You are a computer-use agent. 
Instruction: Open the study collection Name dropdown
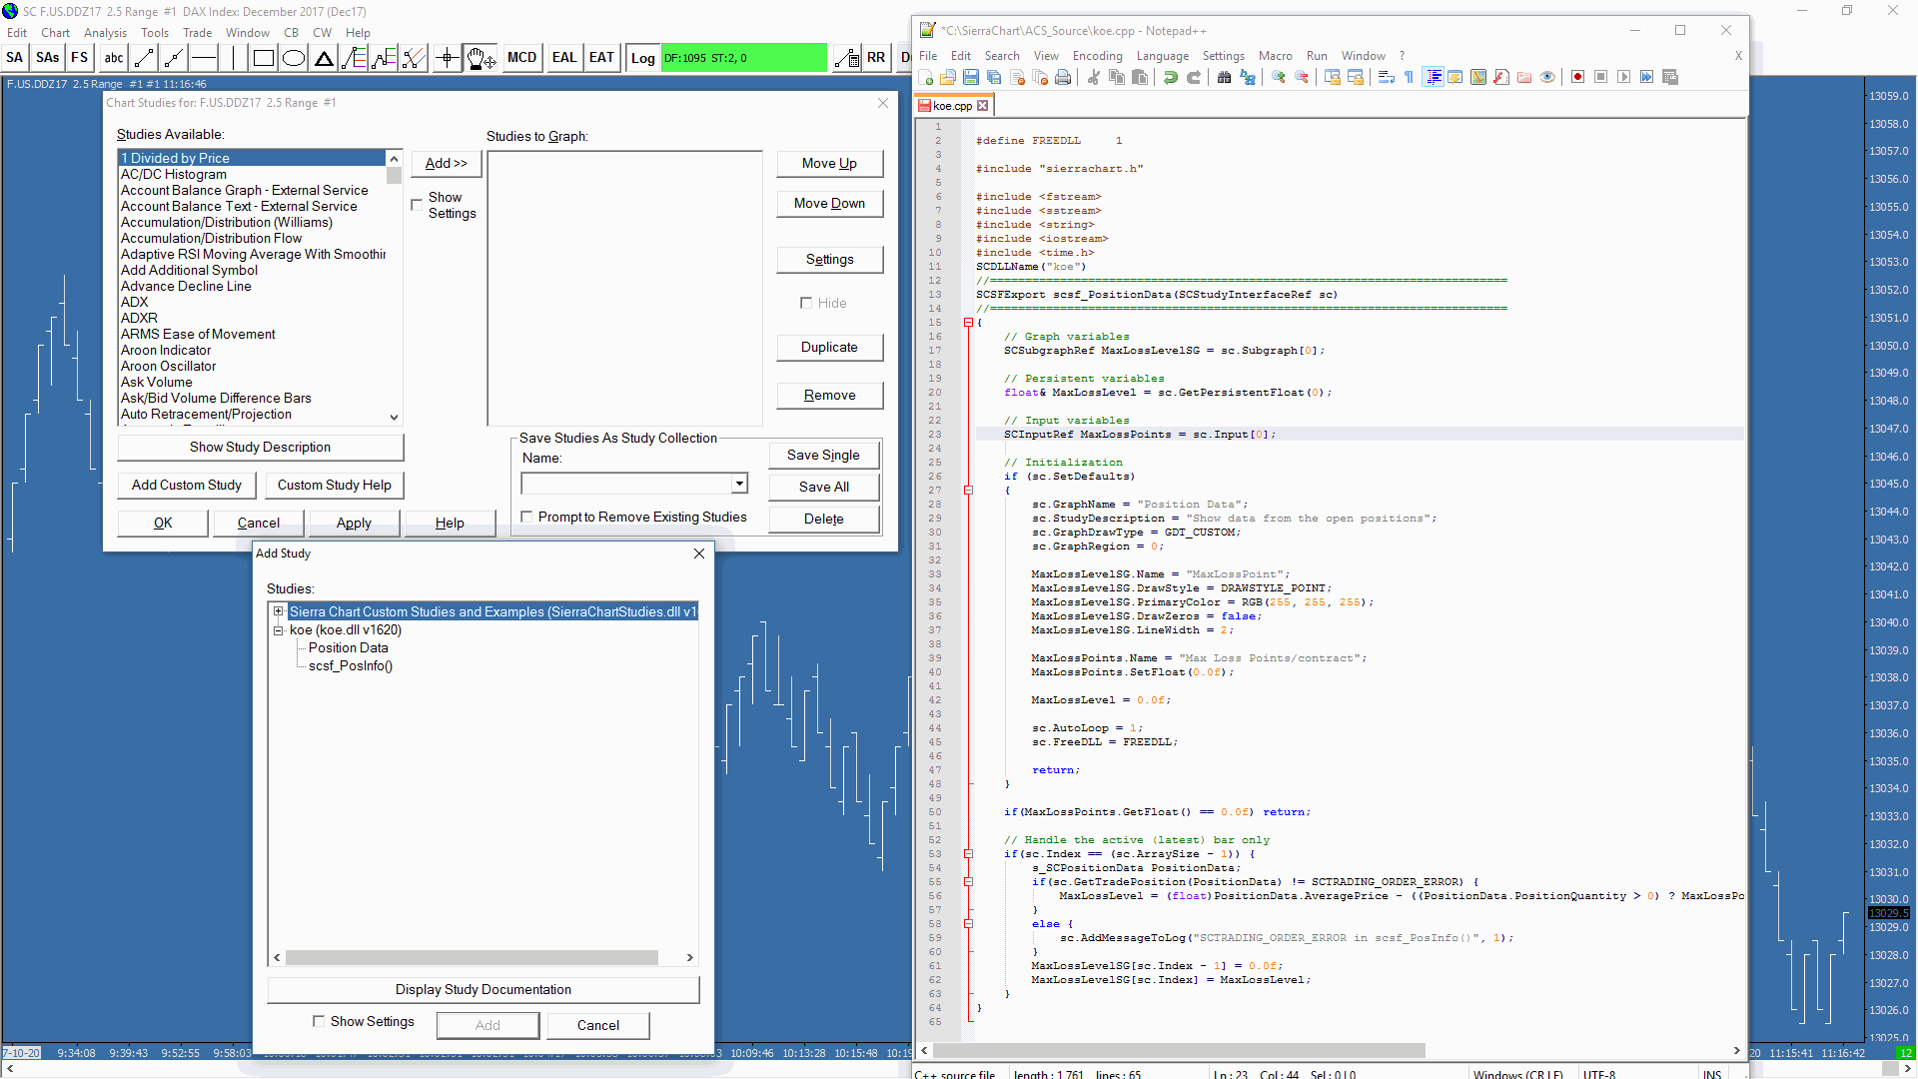[x=739, y=484]
